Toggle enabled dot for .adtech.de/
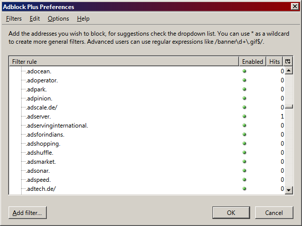302x226 pixels. click(245, 188)
